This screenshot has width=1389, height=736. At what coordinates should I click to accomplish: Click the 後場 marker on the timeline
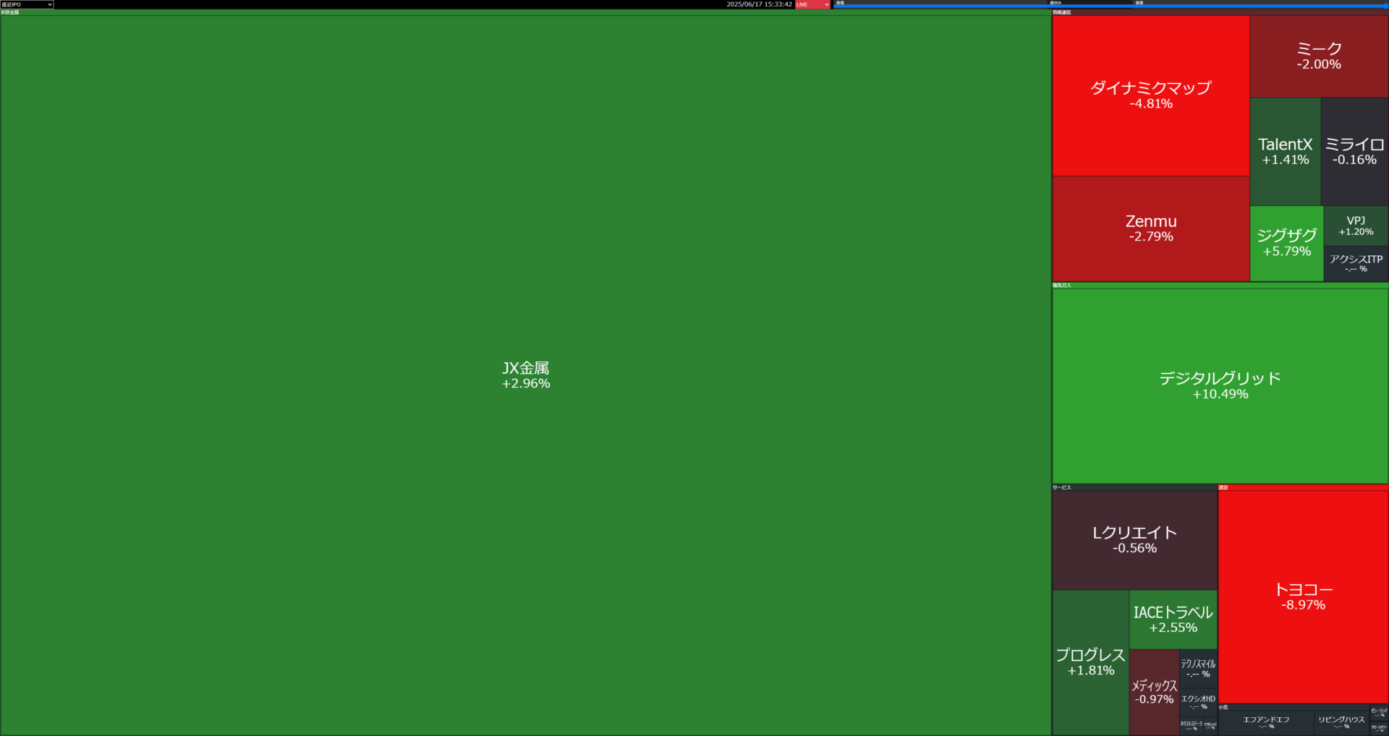pyautogui.click(x=1139, y=2)
